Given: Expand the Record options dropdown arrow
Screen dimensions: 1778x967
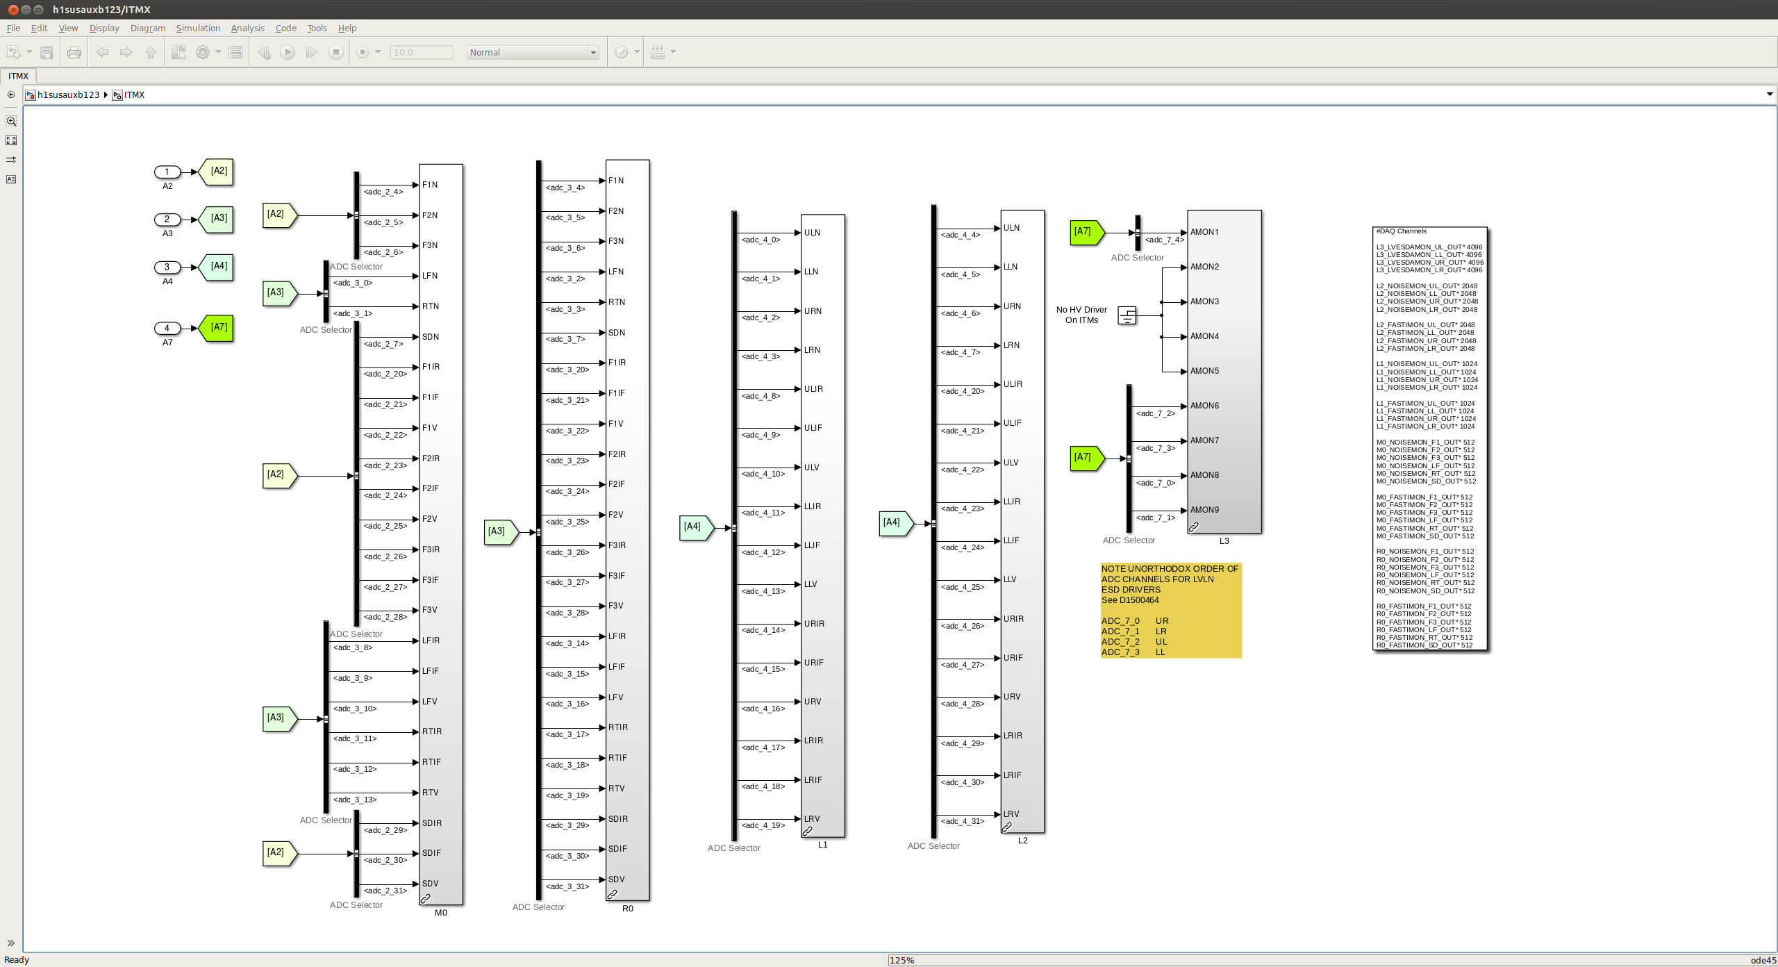Looking at the screenshot, I should pos(378,52).
